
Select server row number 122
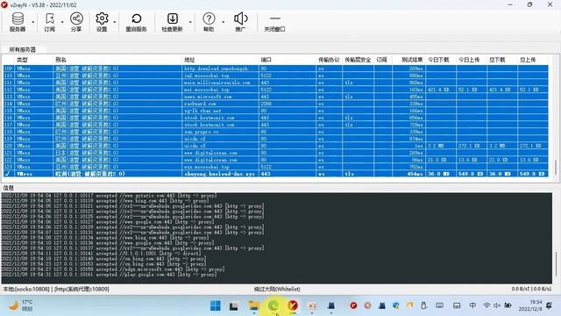coord(275,160)
